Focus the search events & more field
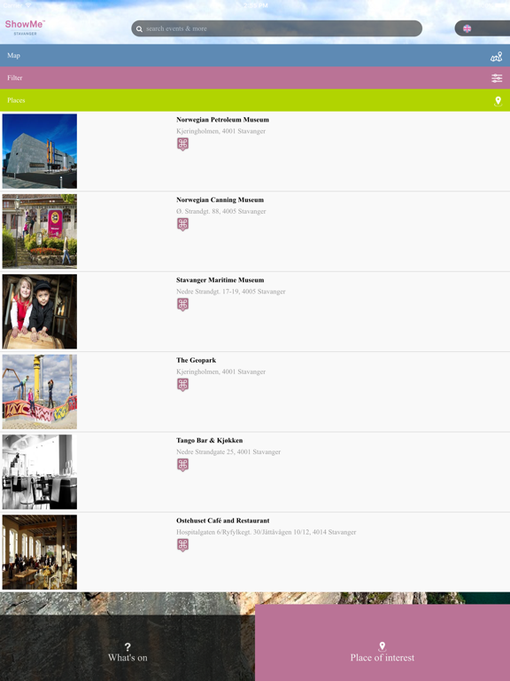 [276, 28]
